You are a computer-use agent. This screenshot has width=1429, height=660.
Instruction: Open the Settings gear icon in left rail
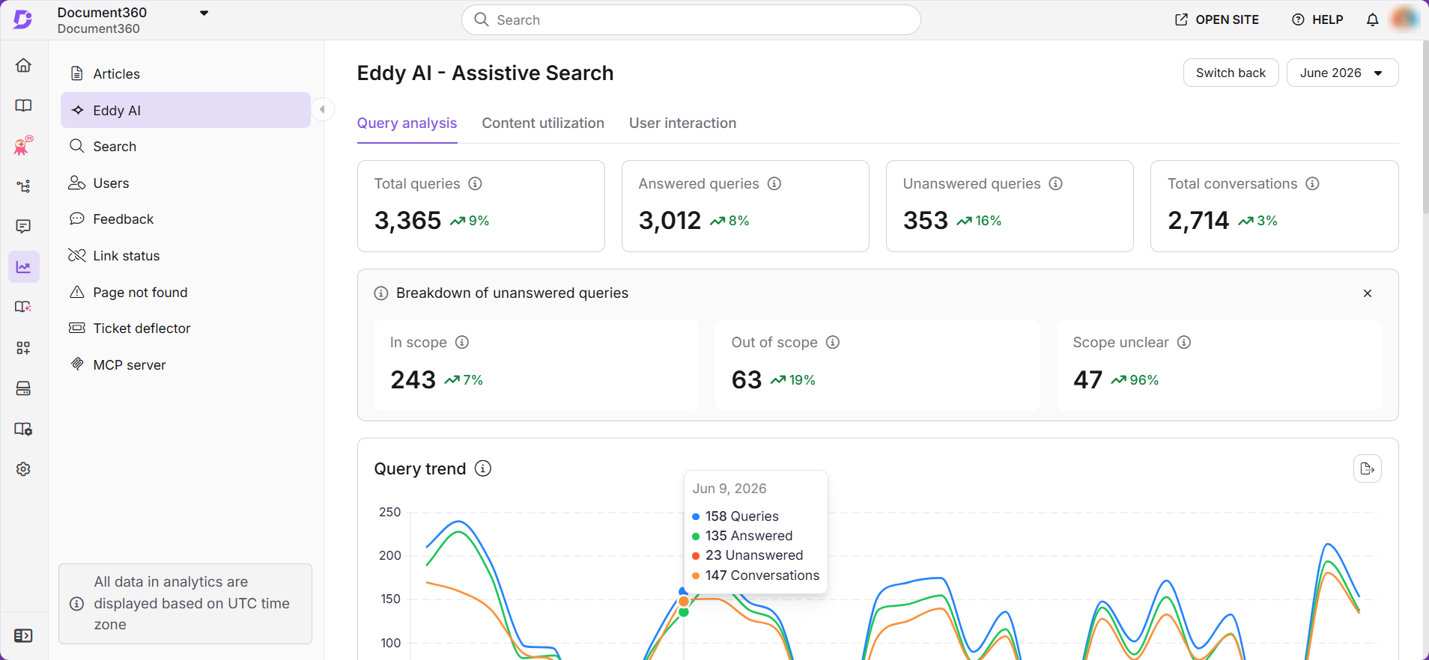[x=23, y=469]
